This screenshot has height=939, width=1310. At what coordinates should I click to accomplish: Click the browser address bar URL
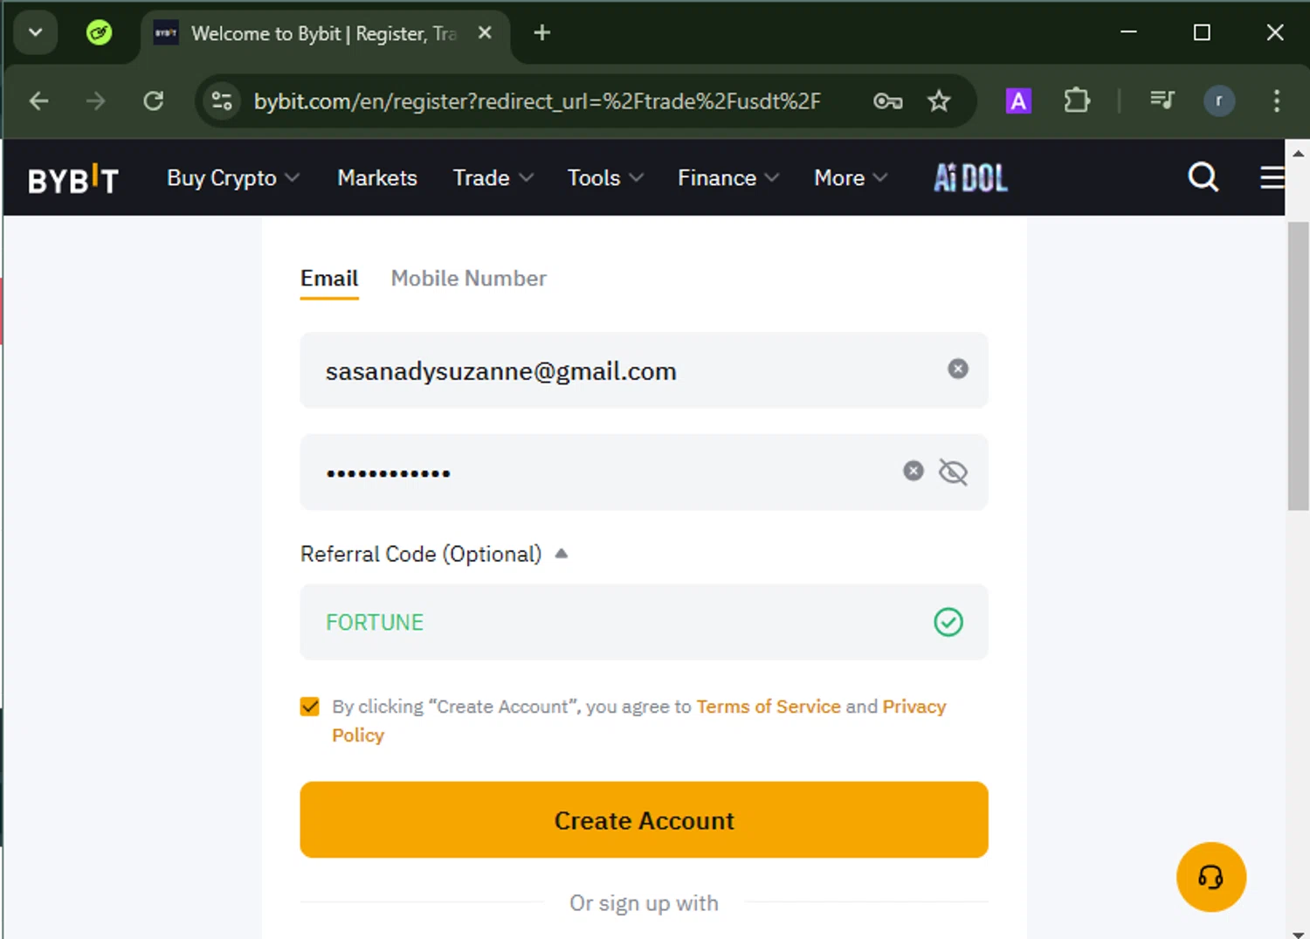click(x=537, y=101)
